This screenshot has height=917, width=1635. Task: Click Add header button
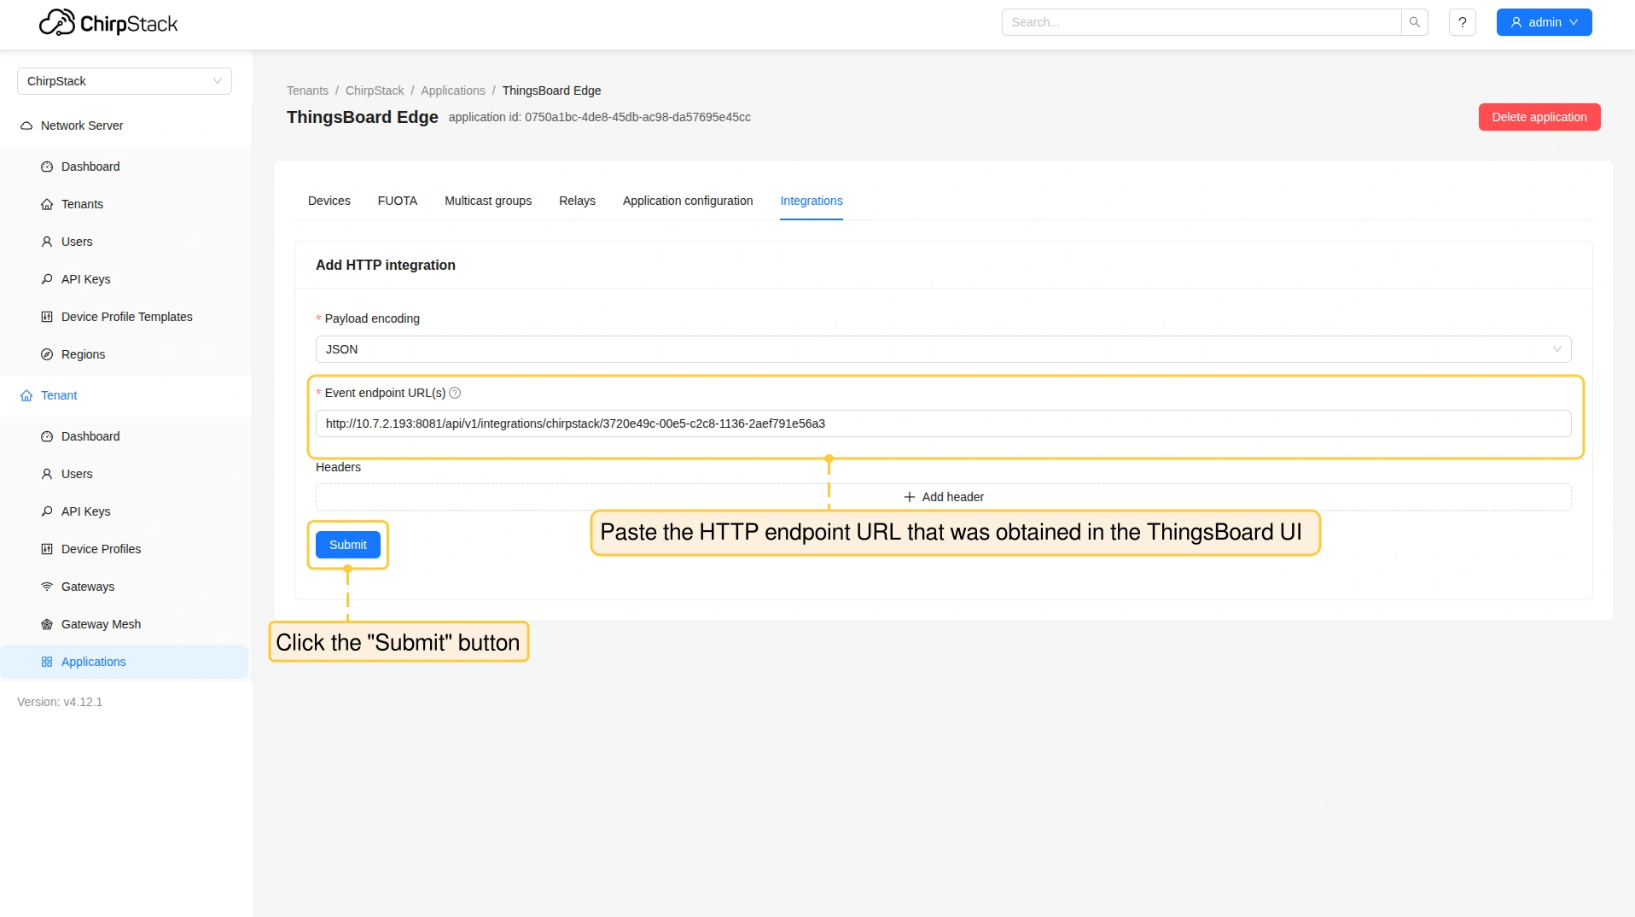(x=943, y=497)
